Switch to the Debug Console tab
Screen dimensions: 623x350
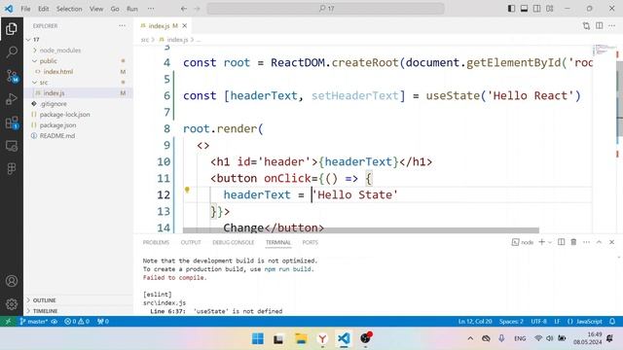point(234,242)
